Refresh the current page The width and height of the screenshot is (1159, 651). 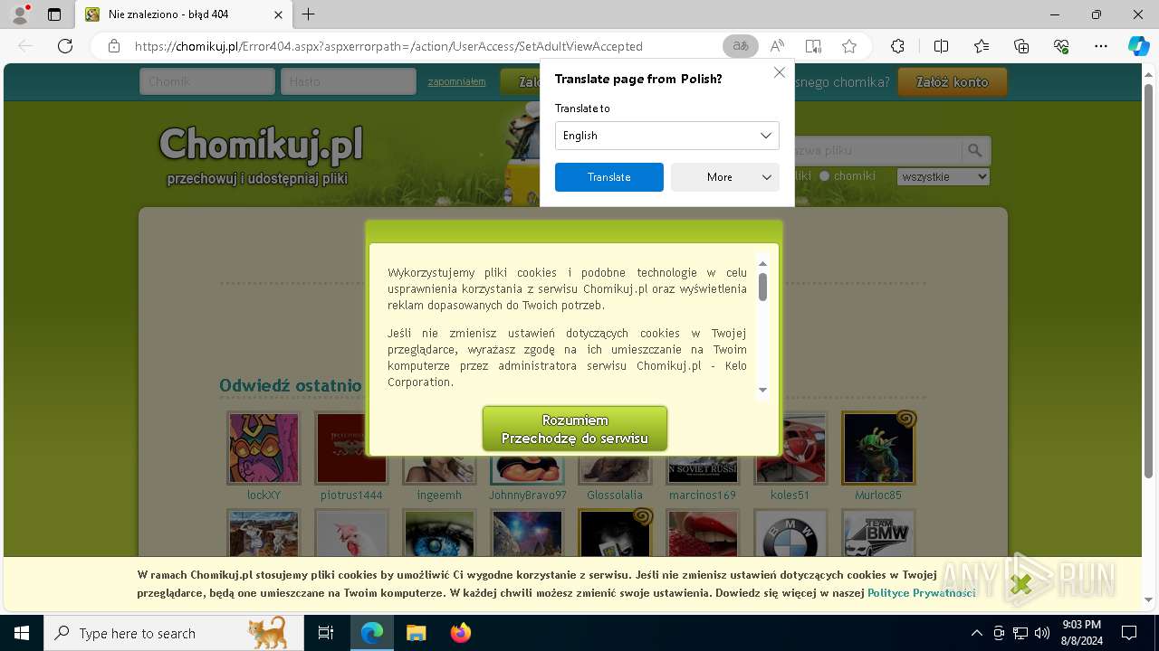coord(65,46)
